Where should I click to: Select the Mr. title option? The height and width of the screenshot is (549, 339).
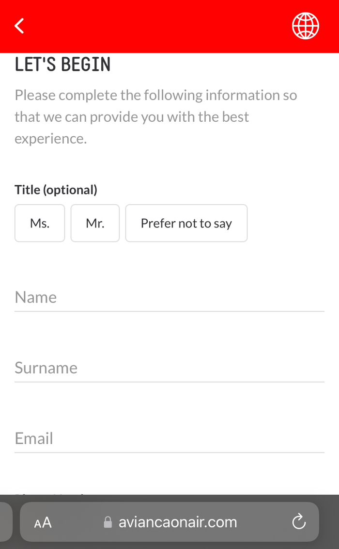coord(95,223)
